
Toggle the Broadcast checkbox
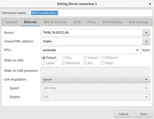[x=64, y=63]
